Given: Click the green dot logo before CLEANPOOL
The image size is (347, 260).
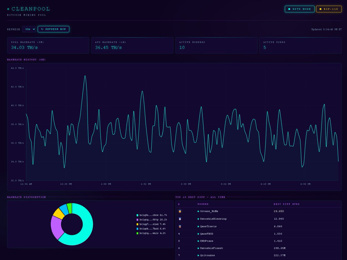Looking at the screenshot, I should [8, 9].
